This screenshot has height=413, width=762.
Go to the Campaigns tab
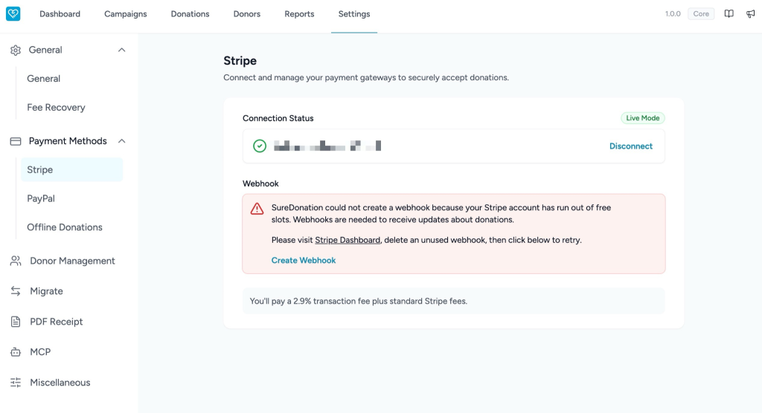tap(125, 14)
